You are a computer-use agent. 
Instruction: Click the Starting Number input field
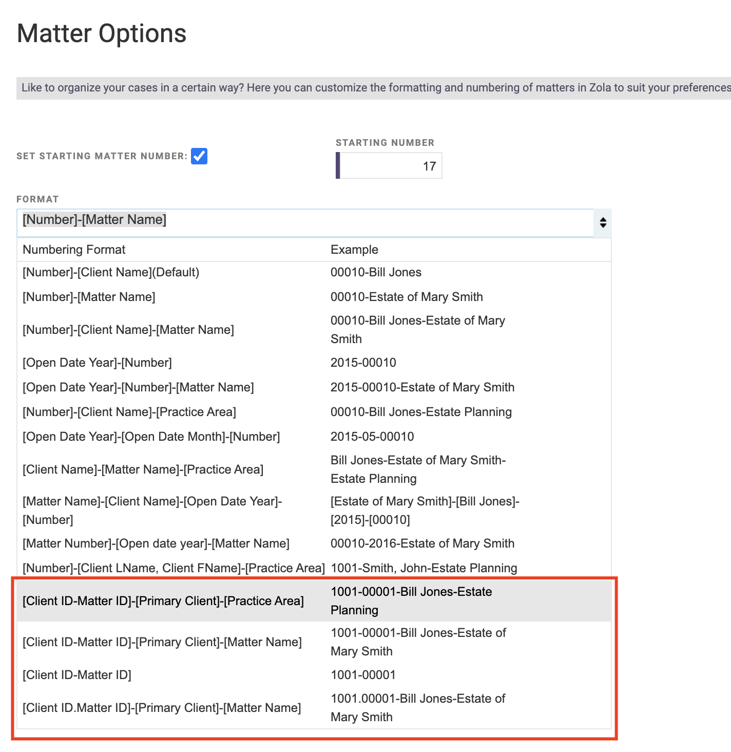coord(389,165)
